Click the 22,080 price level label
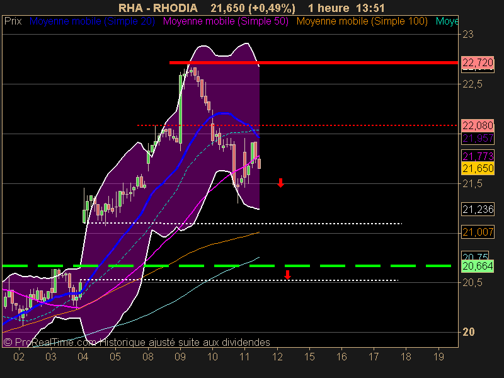This screenshot has width=504, height=378. (478, 125)
